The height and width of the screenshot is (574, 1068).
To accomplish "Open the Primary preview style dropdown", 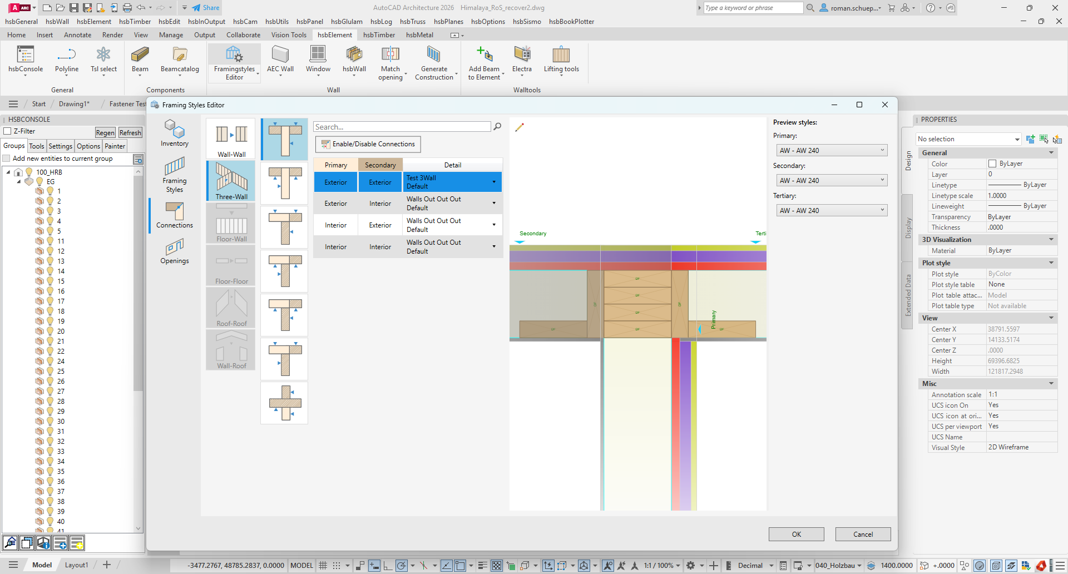I will coord(832,150).
